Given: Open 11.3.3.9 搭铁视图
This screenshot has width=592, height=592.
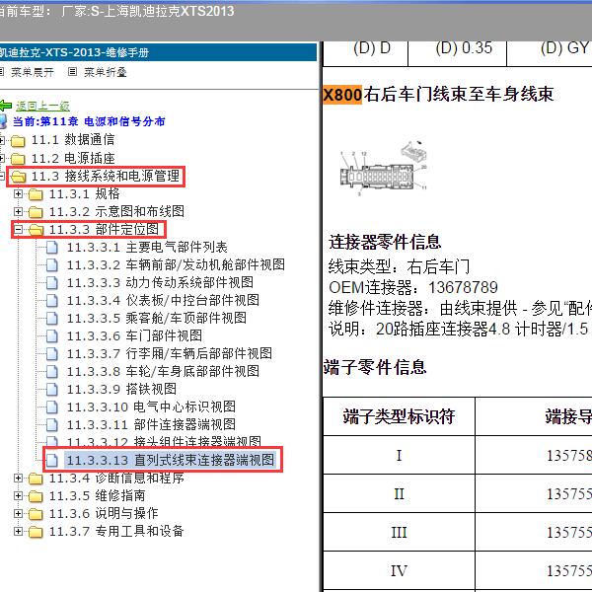Looking at the screenshot, I should (x=121, y=389).
